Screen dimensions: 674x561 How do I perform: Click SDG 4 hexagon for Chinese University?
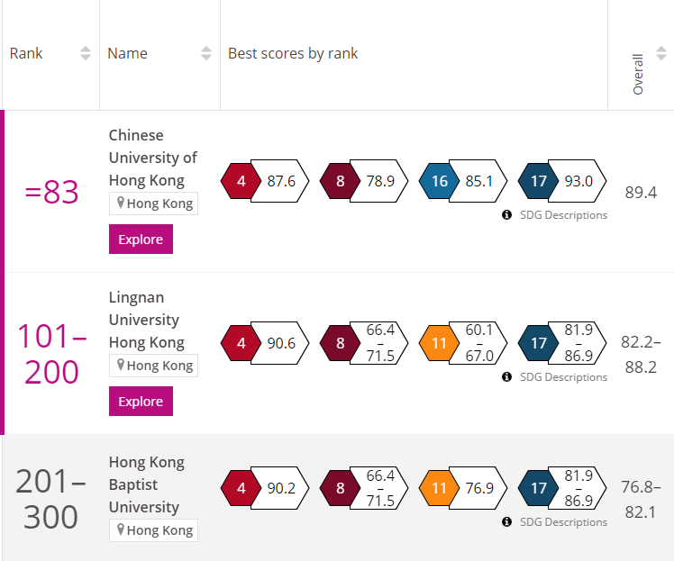tap(241, 182)
